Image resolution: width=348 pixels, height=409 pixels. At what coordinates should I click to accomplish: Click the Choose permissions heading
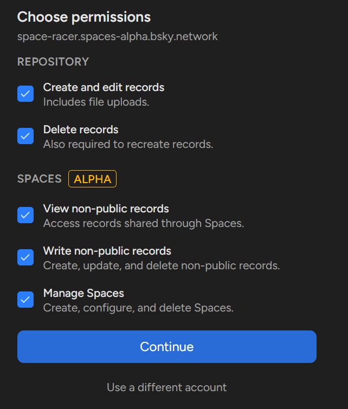pyautogui.click(x=84, y=17)
